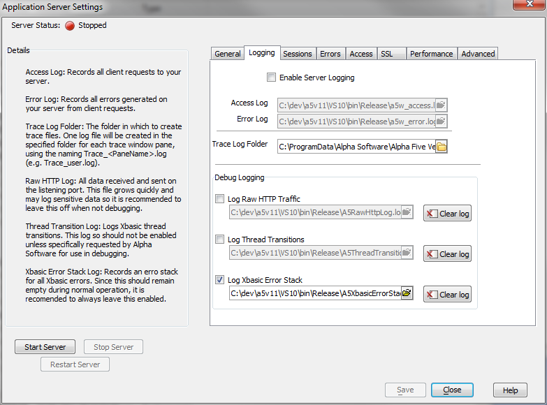This screenshot has height=405, width=547.
Task: Click the Start Server button
Action: pos(45,347)
